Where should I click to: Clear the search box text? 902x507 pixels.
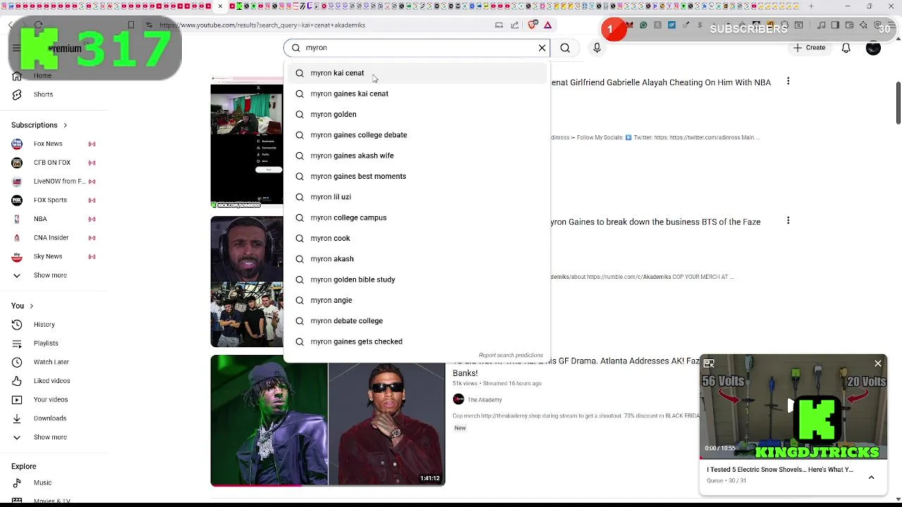click(542, 48)
